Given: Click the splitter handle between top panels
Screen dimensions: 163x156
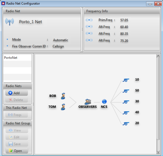Looking at the screenshot, I should [x=82, y=29].
